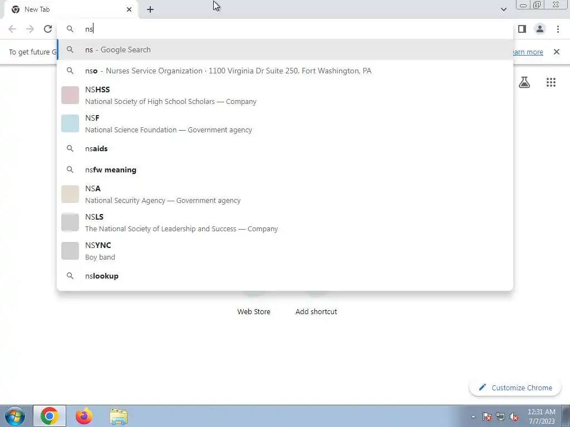The width and height of the screenshot is (570, 427).
Task: Click the NSYNC suggestion thumbnail
Action: coord(70,251)
